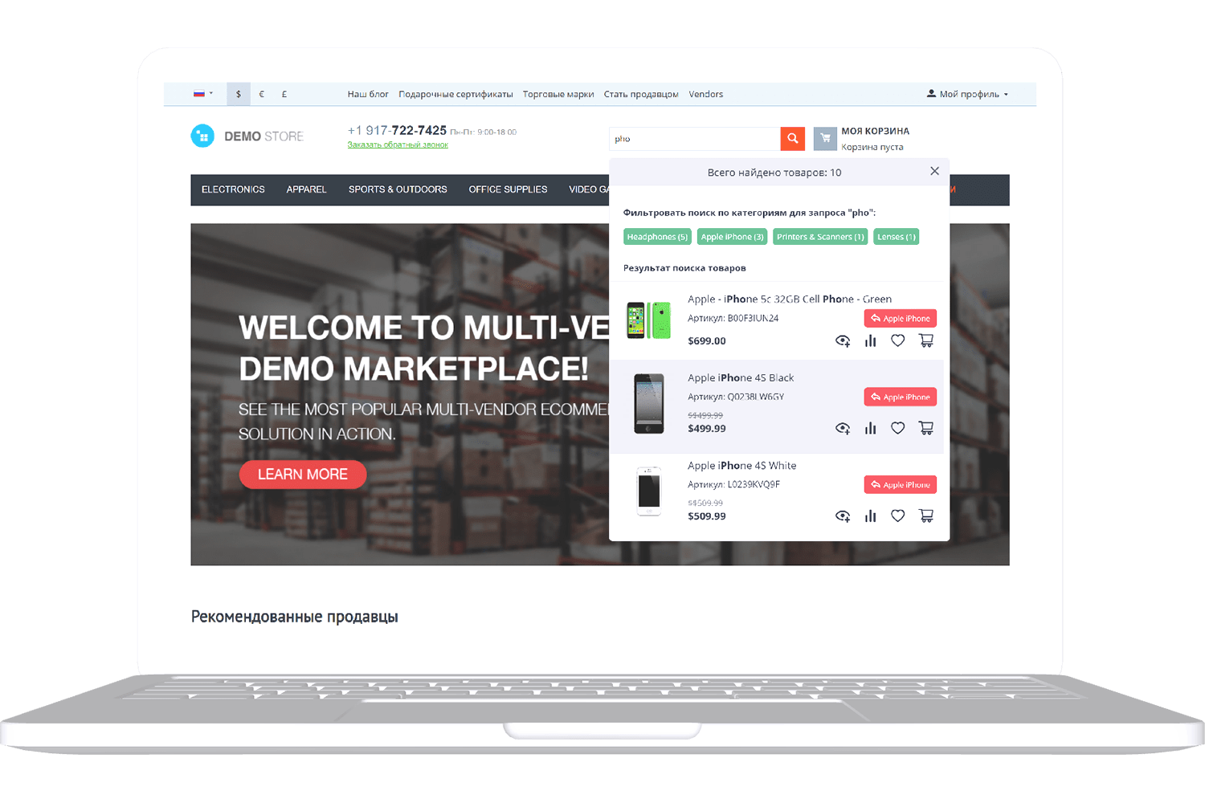The width and height of the screenshot is (1205, 803).
Task: Click Apple iPhone tag on iPhone 5c row
Action: click(x=901, y=319)
